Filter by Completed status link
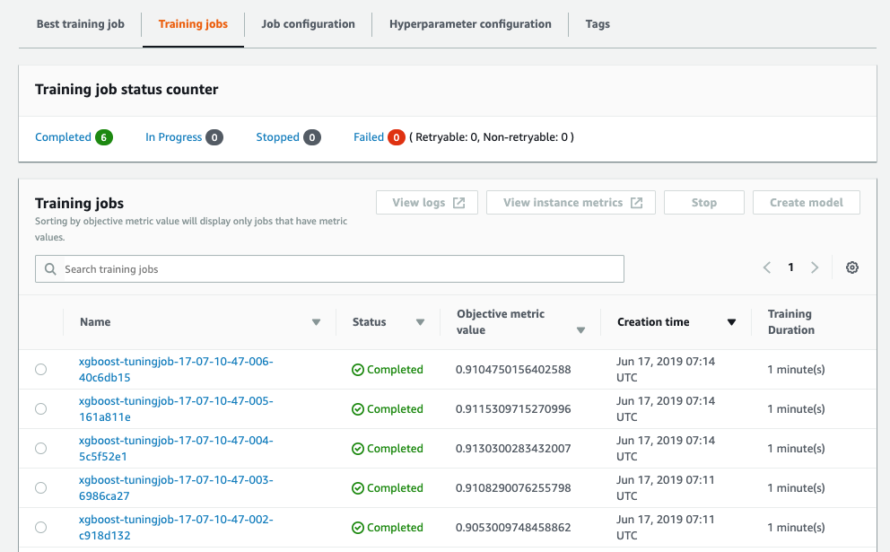890x552 pixels. pyautogui.click(x=63, y=137)
